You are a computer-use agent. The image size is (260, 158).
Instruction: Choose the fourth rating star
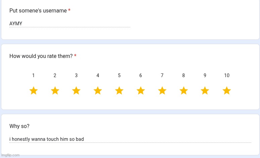tap(98, 91)
